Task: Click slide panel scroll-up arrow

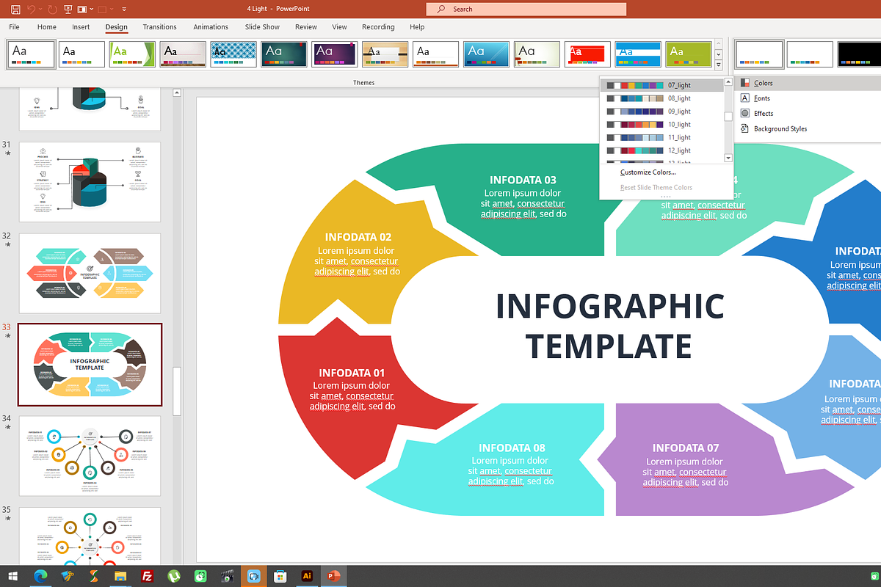Action: 176,92
